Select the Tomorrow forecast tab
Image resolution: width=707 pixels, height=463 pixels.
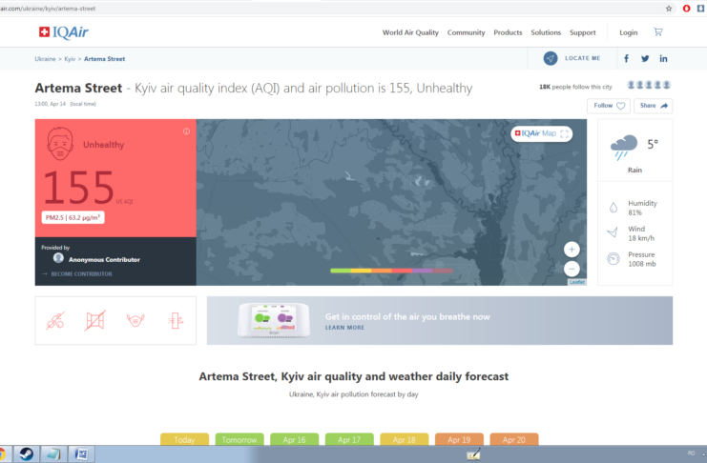tap(239, 439)
